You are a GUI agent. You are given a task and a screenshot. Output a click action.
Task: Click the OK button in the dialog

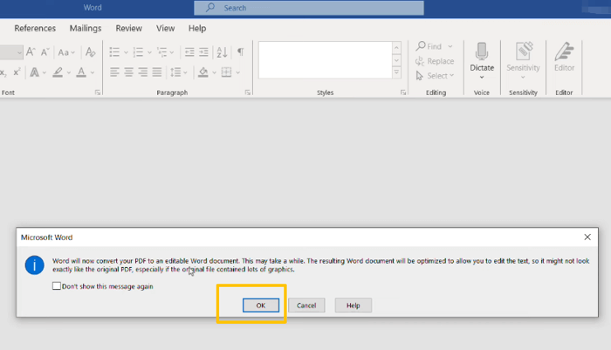(261, 305)
